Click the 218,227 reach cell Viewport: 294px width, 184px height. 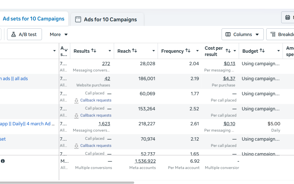coord(147,124)
